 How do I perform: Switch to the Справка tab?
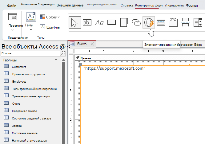point(127,6)
